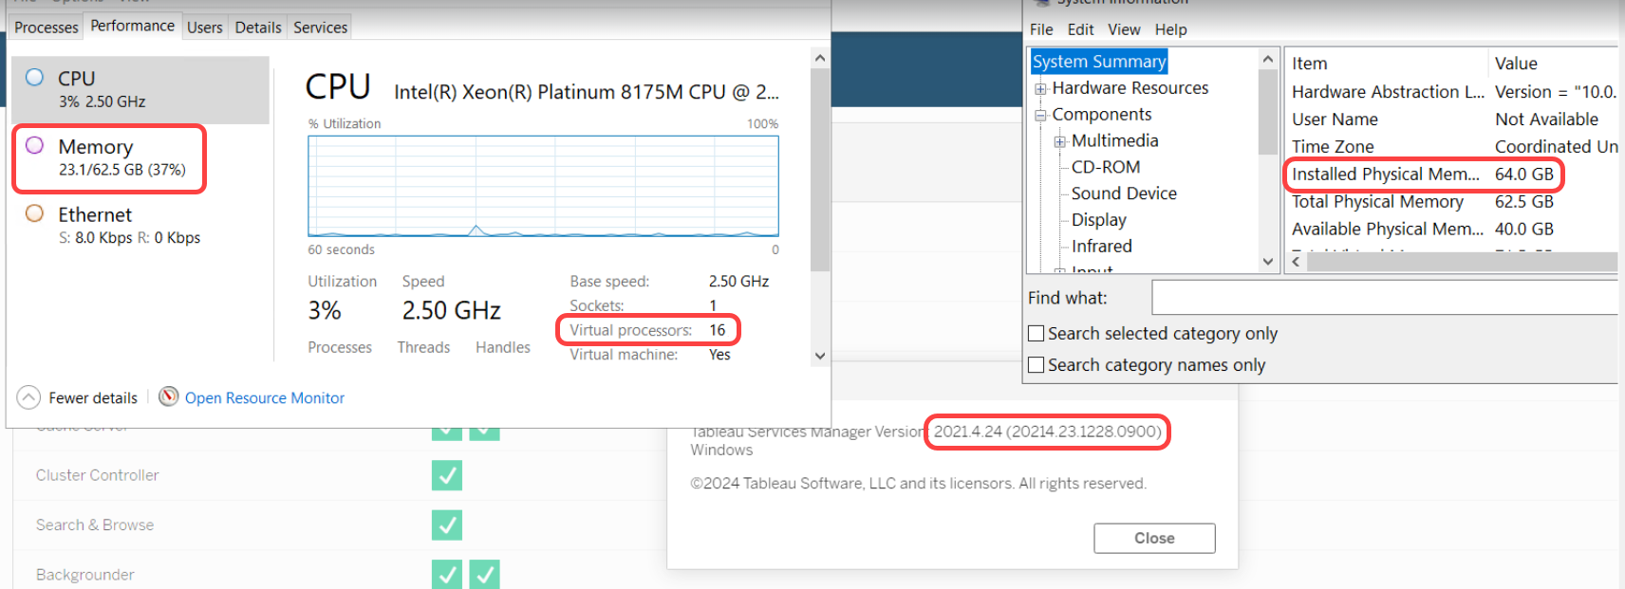The width and height of the screenshot is (1625, 589).
Task: Click Total Physical Memory row
Action: (x=1452, y=202)
